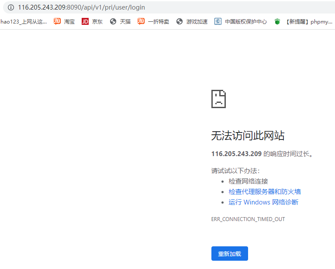Click the green icon beside 【新提醒】phpmy

277,21
